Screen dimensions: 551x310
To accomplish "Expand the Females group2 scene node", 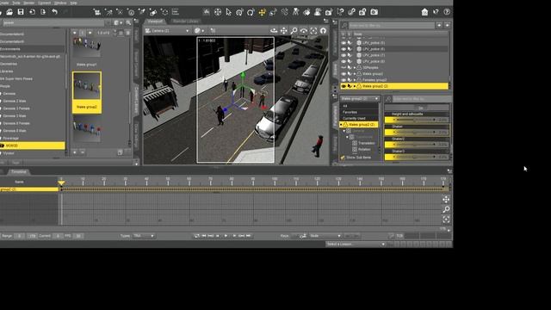I will tap(355, 80).
